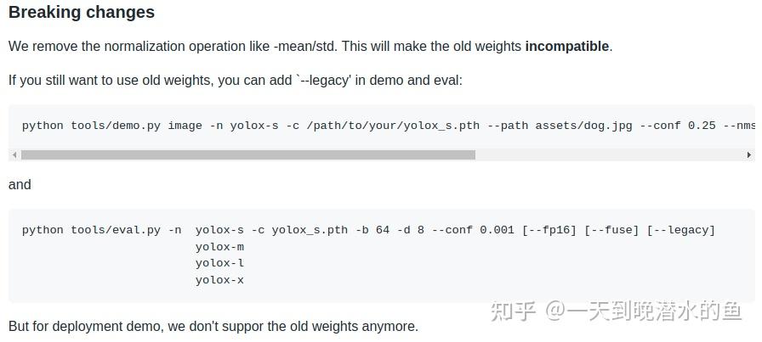Viewport: 762px width, 342px height.
Task: Click the "[--fuse]" option in eval command
Action: click(611, 230)
